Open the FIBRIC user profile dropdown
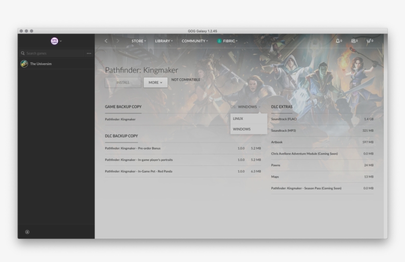Viewport: 405px width, 262px height. point(228,41)
